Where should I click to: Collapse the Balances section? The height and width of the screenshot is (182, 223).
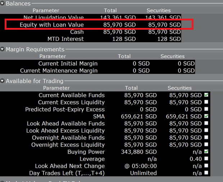click(3, 4)
